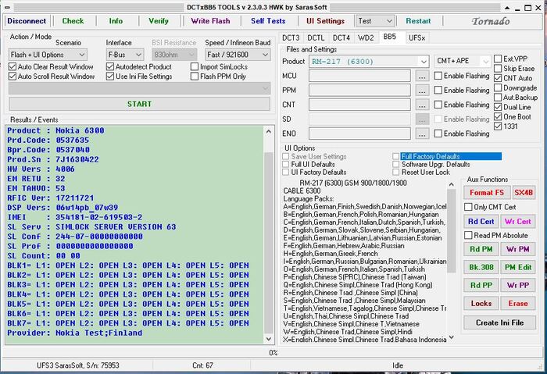Click the Locks button
This screenshot has height=374, width=547.
481,303
